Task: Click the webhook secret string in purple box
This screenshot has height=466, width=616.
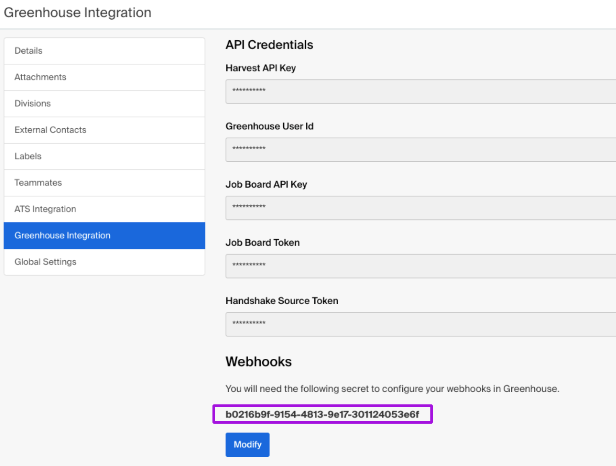Action: (322, 414)
